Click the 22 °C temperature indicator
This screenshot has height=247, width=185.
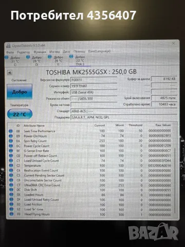[x=20, y=114]
